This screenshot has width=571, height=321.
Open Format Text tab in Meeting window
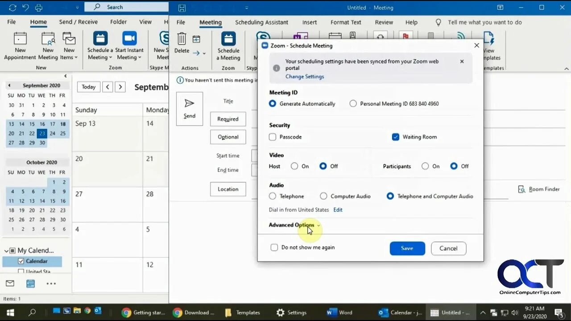(346, 22)
